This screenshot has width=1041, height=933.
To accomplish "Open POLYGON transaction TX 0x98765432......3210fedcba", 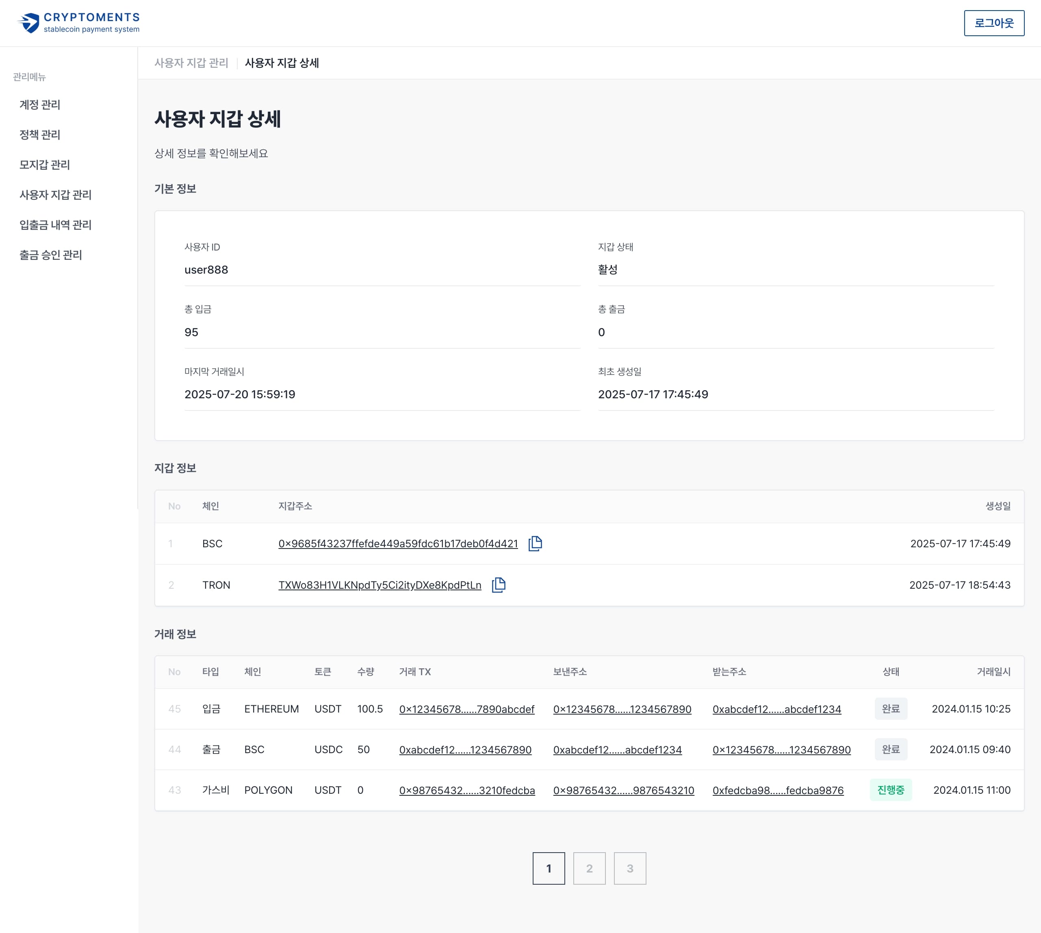I will (467, 790).
